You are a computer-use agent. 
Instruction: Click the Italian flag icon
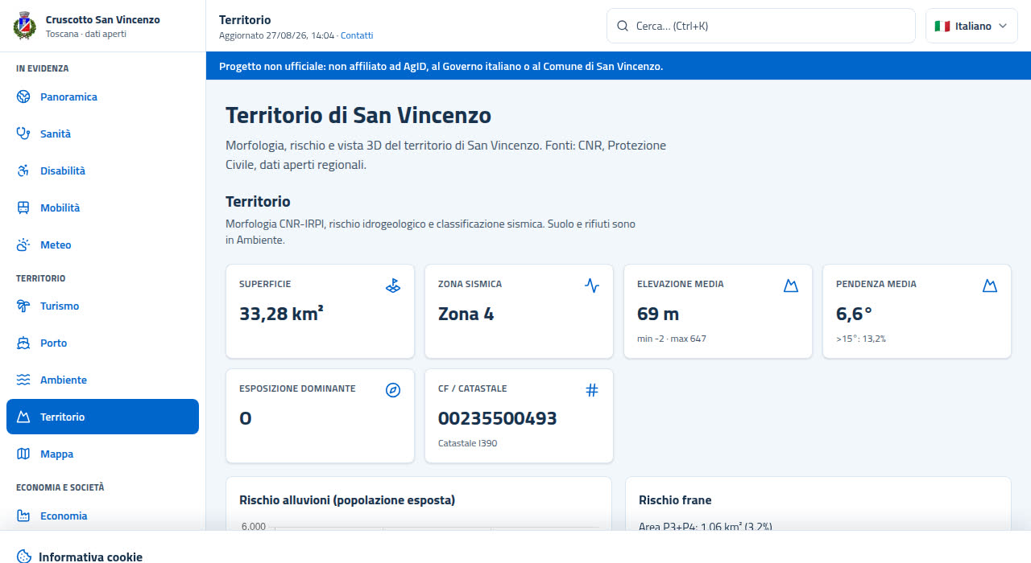coord(942,26)
